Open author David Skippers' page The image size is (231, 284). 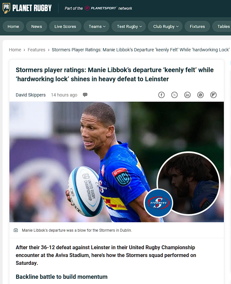[31, 95]
